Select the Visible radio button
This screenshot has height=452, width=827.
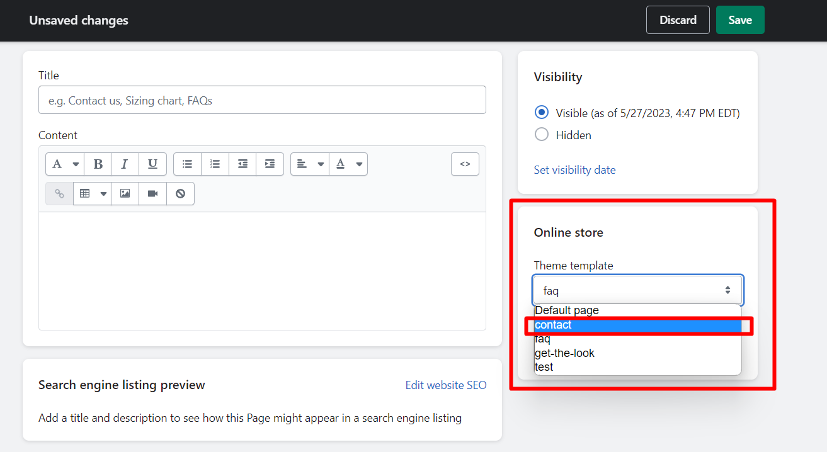[x=541, y=113]
